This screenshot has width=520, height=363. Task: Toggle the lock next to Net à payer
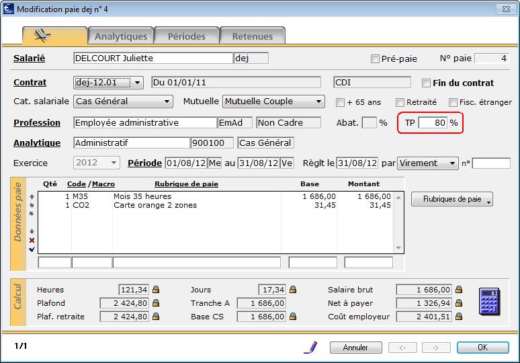[459, 303]
